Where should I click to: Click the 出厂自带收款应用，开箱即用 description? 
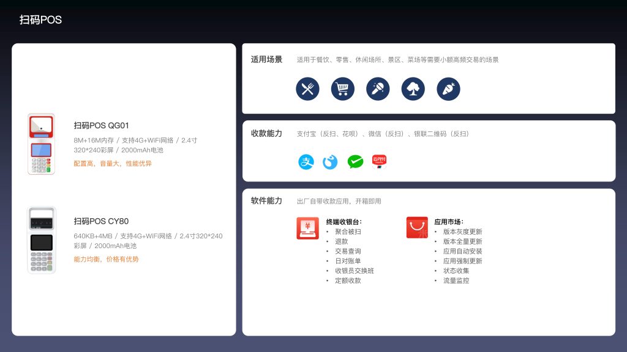click(x=339, y=201)
